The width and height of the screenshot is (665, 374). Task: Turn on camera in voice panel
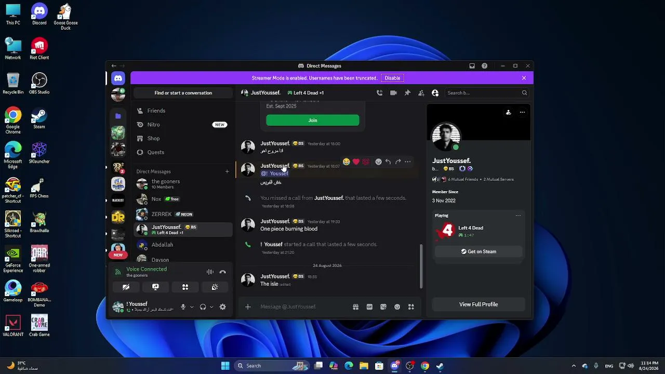pyautogui.click(x=126, y=287)
